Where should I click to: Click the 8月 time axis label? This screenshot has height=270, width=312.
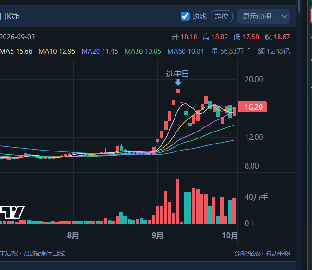click(x=73, y=235)
